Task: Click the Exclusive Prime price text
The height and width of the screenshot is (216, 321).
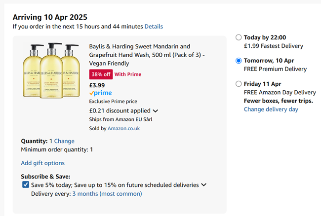Action: click(x=113, y=102)
